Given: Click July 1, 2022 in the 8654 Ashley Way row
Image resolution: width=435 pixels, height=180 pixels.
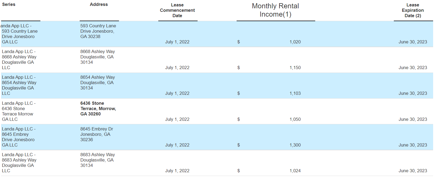Looking at the screenshot, I should [x=177, y=93].
